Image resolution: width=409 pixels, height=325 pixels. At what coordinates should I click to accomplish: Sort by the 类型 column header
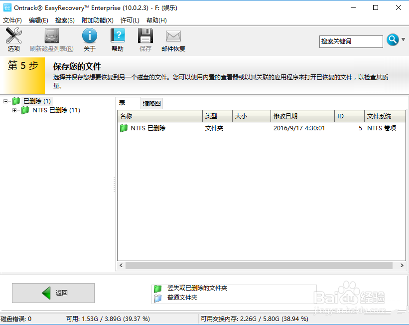(x=217, y=116)
